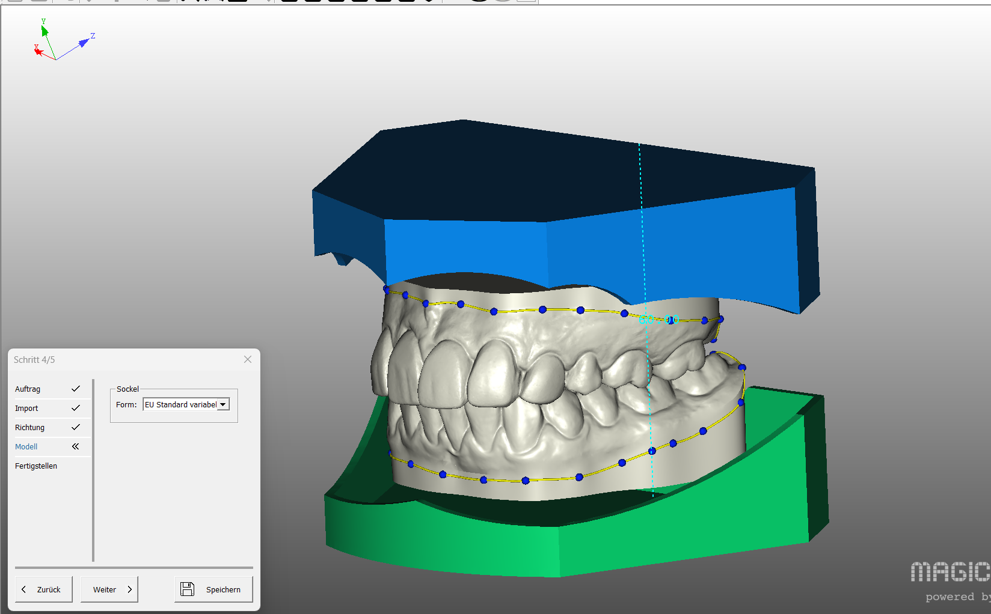Go to the Import step
Screen dimensions: 991x614
point(26,409)
